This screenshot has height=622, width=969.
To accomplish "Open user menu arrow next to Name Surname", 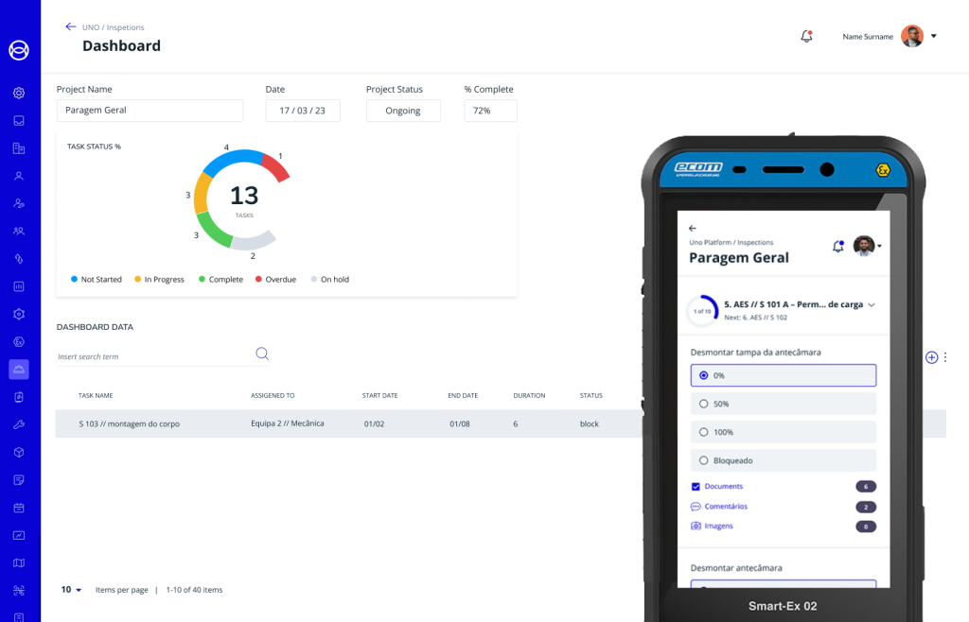I will pos(934,36).
